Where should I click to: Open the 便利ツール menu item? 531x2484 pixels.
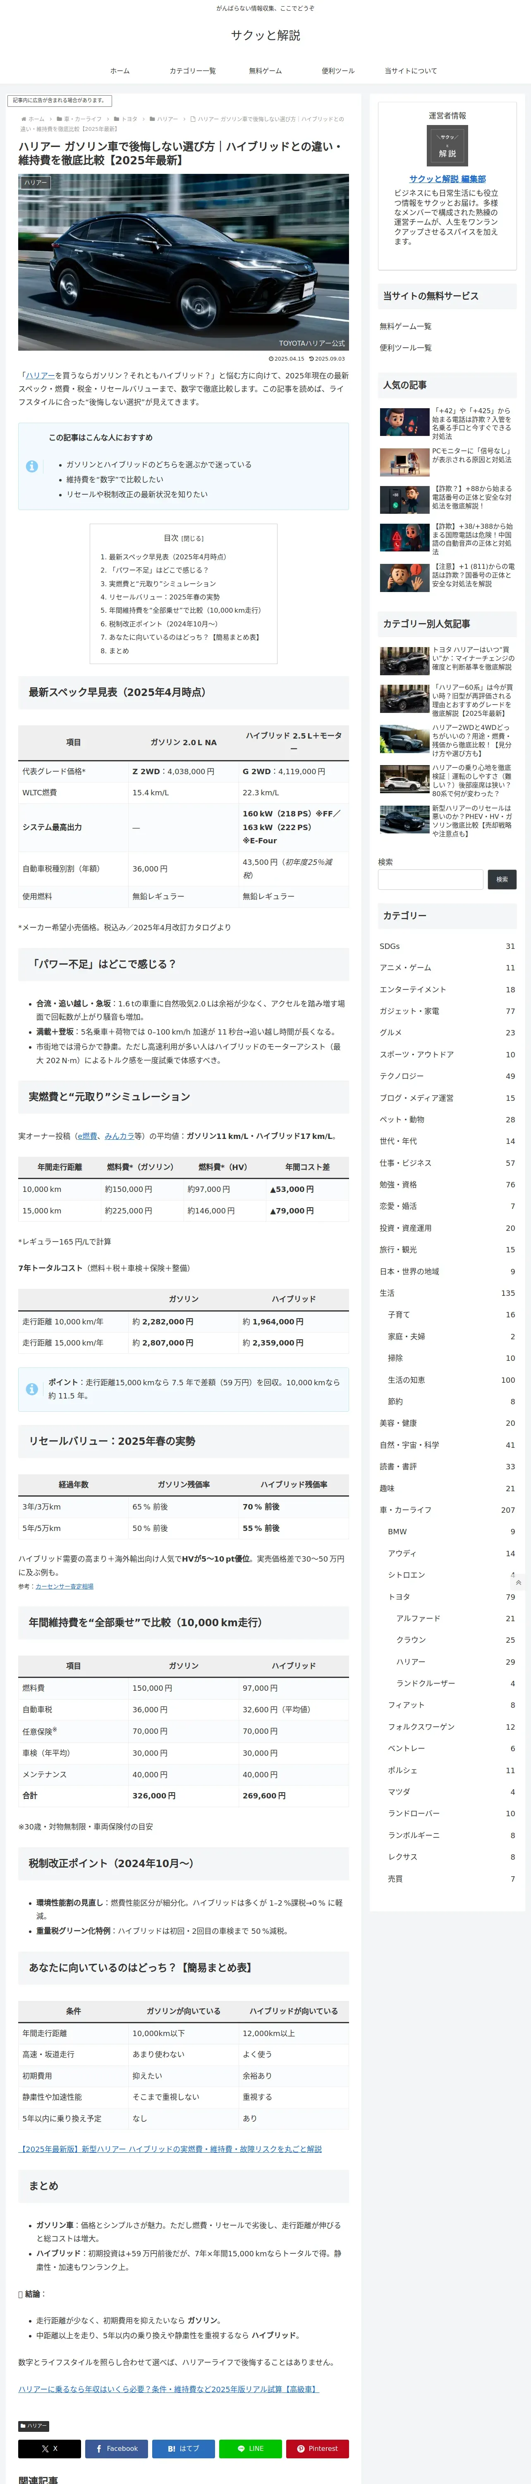pyautogui.click(x=338, y=71)
